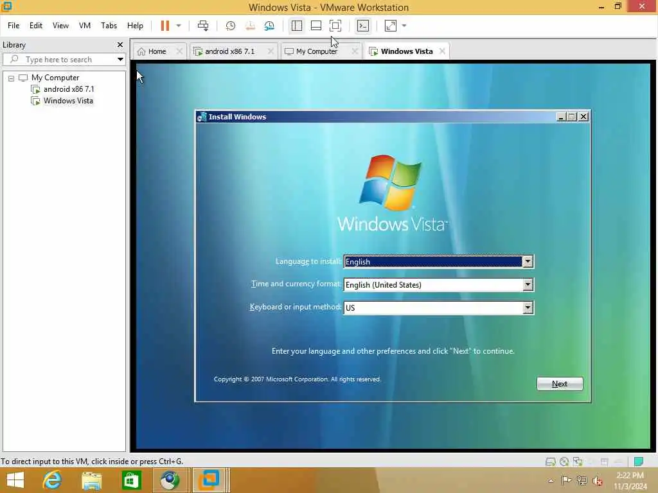Viewport: 658px width, 493px height.
Task: Pause the virtual machine using the pause icon
Action: pyautogui.click(x=165, y=26)
